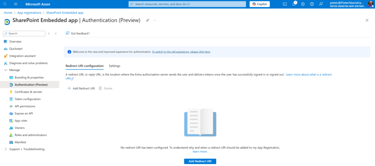This screenshot has width=375, height=166.
Task: Click the Diagnose and solve problems wrench icon
Action: point(5,63)
